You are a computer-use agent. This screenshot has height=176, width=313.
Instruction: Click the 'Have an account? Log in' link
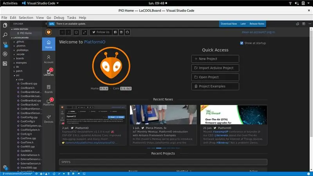click(x=258, y=32)
